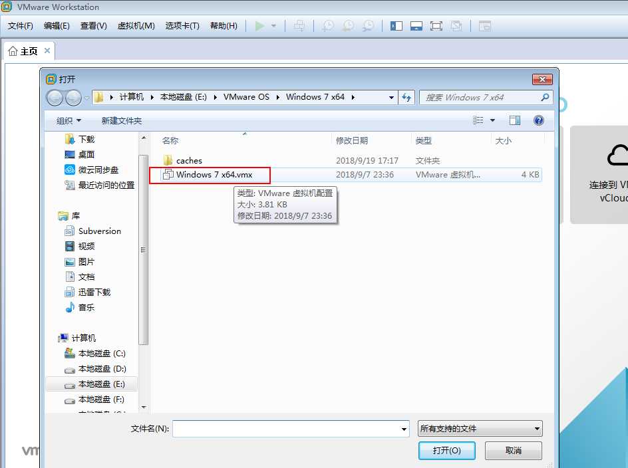This screenshot has width=628, height=468.
Task: Click 本地磁盘 (E:) in the address breadcrumb
Action: [184, 97]
